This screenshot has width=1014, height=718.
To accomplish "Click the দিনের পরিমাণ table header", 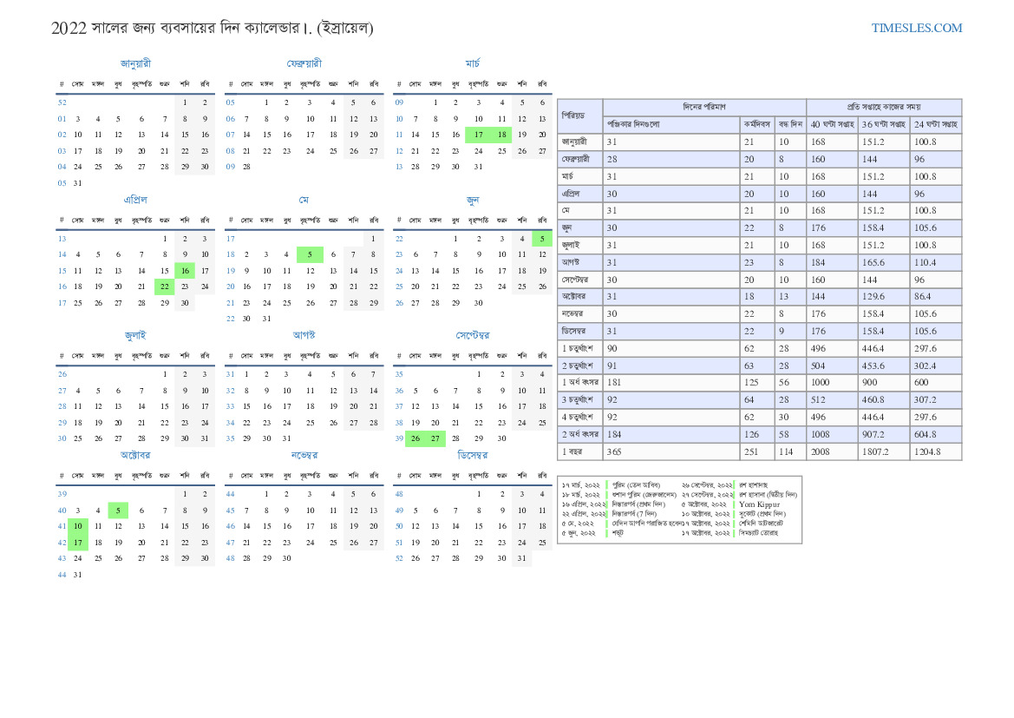I will 704,107.
